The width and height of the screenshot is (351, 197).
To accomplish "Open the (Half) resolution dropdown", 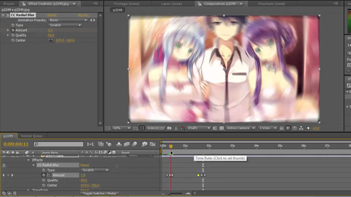I will (199, 128).
